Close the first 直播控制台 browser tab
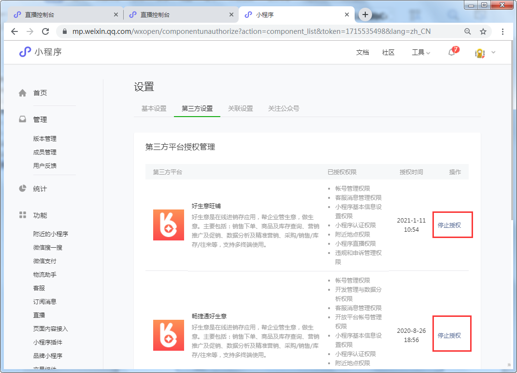Screen dimensions: 517x373 tap(116, 15)
